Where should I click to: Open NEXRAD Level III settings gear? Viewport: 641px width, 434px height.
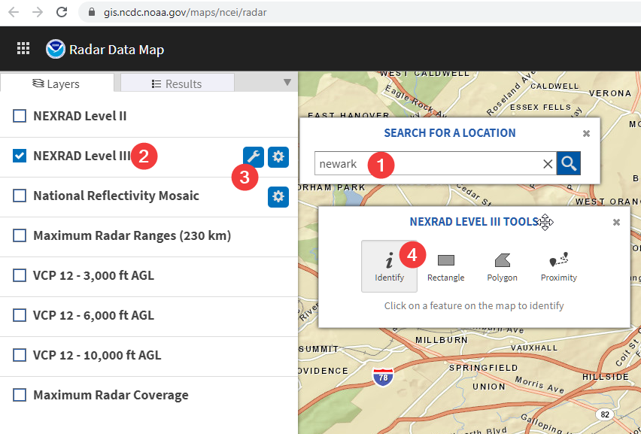coord(278,156)
